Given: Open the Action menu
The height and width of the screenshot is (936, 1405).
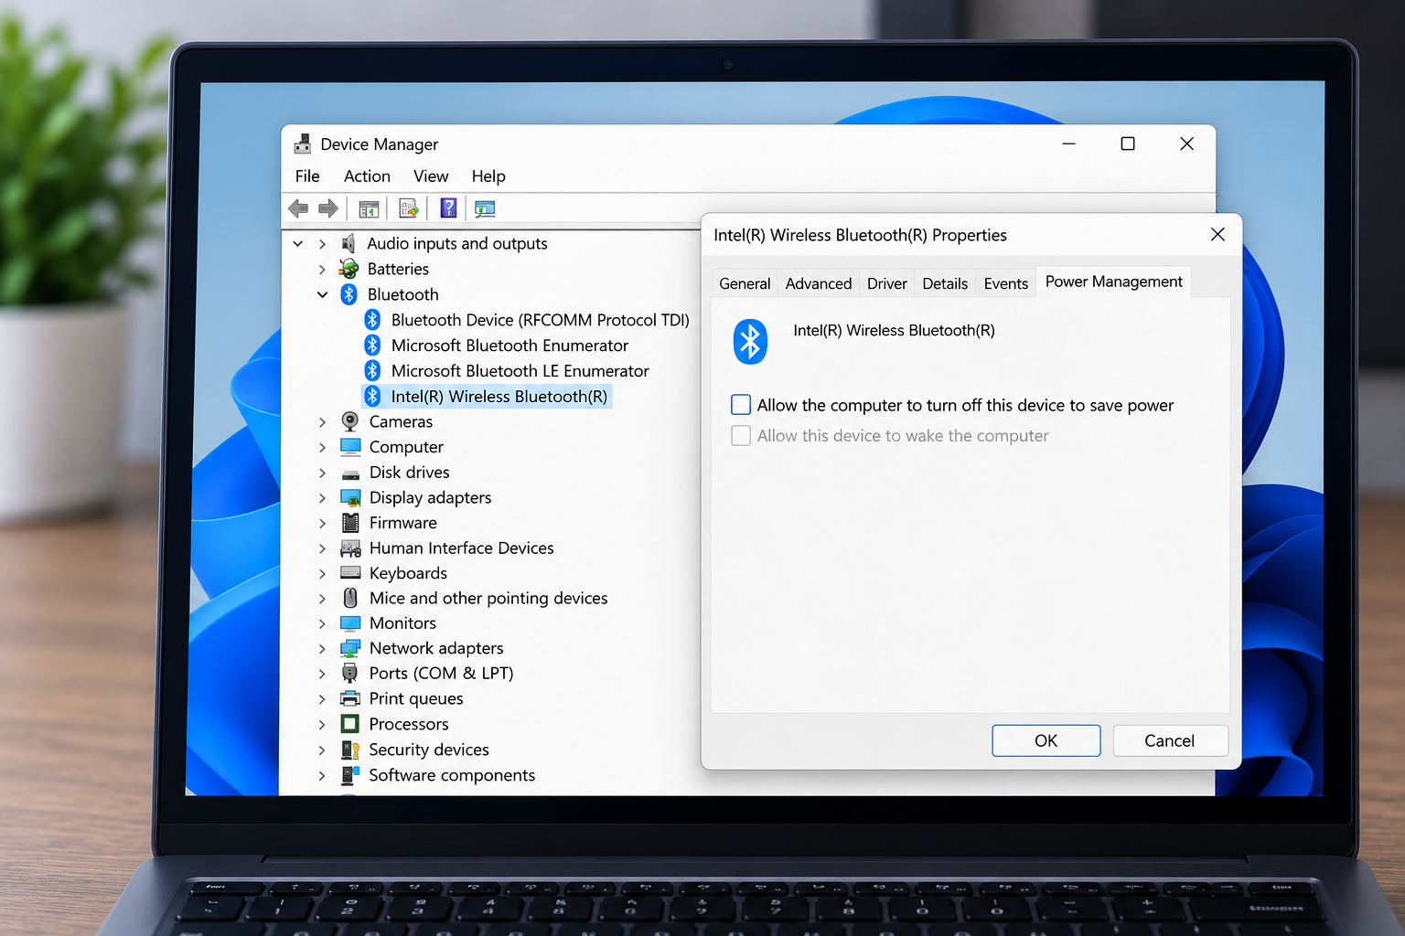Looking at the screenshot, I should 367,176.
